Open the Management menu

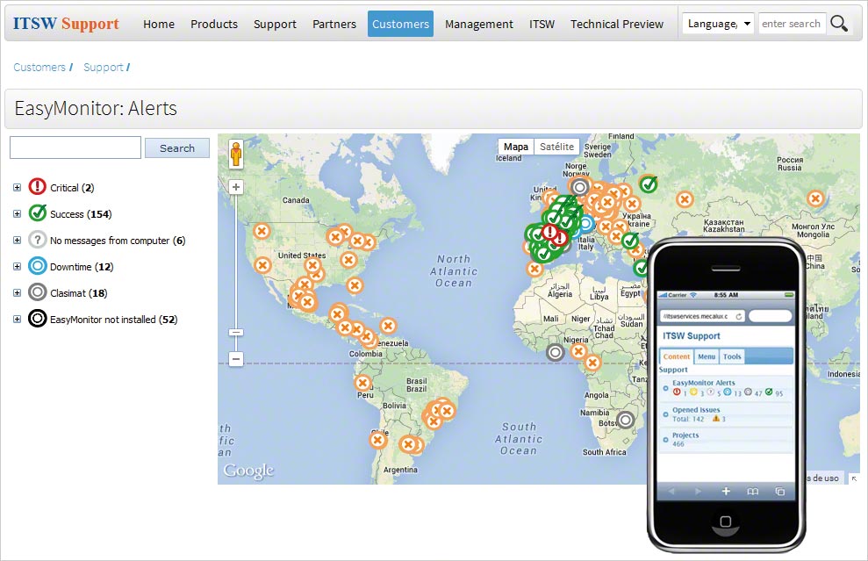pyautogui.click(x=479, y=24)
